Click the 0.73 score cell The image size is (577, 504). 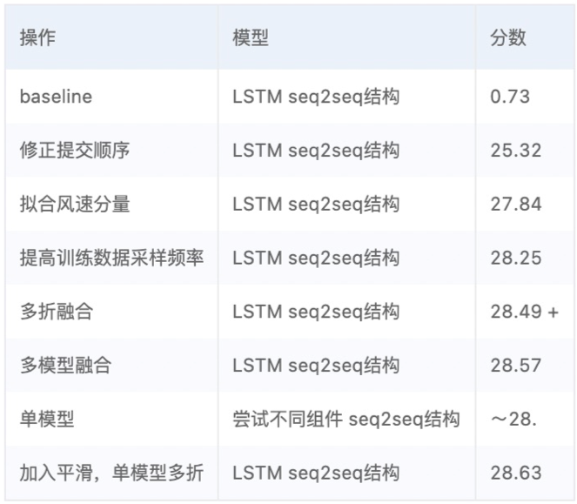click(x=510, y=97)
